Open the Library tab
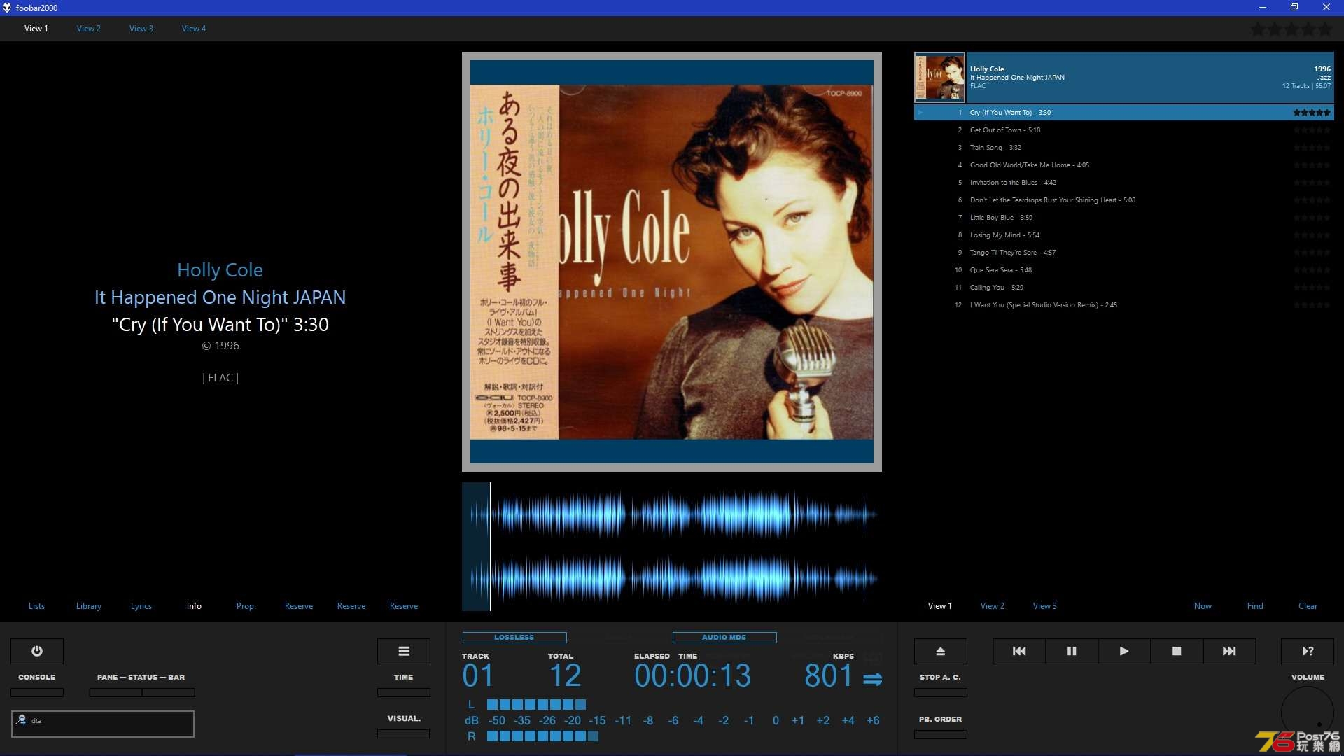1344x756 pixels. click(89, 606)
